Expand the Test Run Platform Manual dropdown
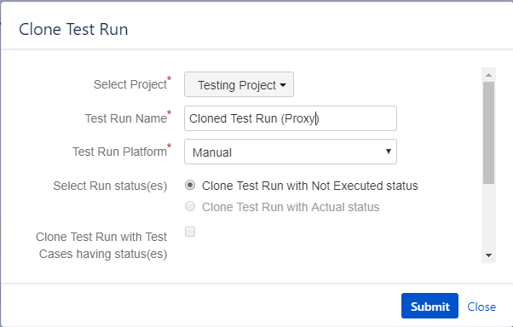The height and width of the screenshot is (327, 513). tap(291, 152)
